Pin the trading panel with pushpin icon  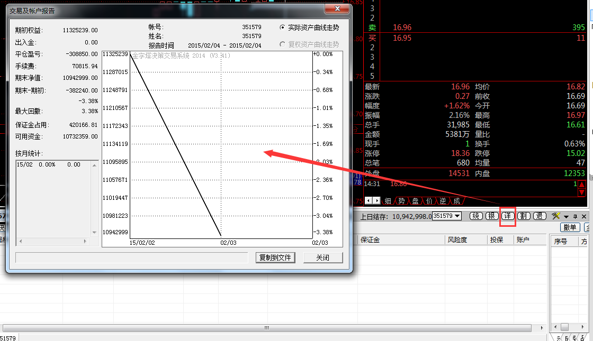575,217
